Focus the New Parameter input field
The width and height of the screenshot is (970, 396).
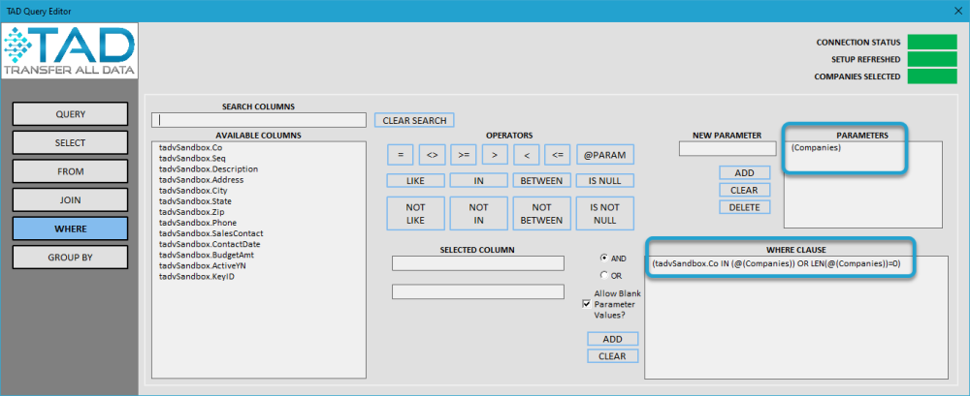click(727, 148)
